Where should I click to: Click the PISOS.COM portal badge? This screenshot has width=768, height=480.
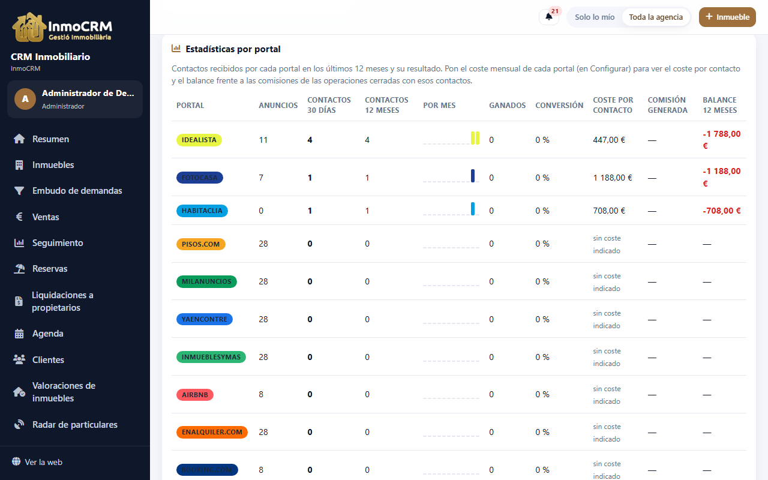[201, 244]
